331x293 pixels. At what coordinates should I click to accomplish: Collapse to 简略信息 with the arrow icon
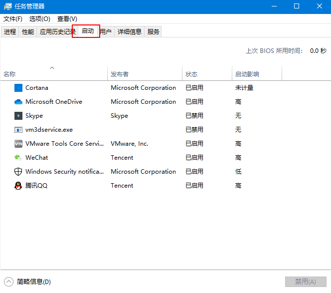point(8,282)
